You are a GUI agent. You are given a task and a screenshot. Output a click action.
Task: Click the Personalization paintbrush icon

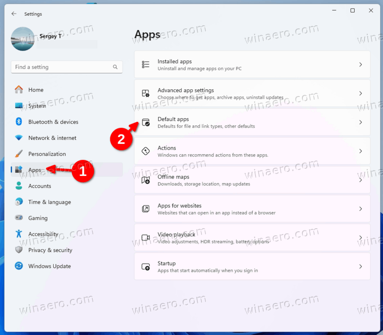[19, 154]
